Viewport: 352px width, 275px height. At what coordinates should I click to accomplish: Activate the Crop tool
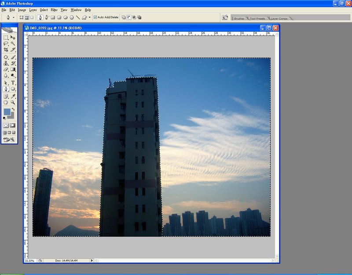click(6, 50)
